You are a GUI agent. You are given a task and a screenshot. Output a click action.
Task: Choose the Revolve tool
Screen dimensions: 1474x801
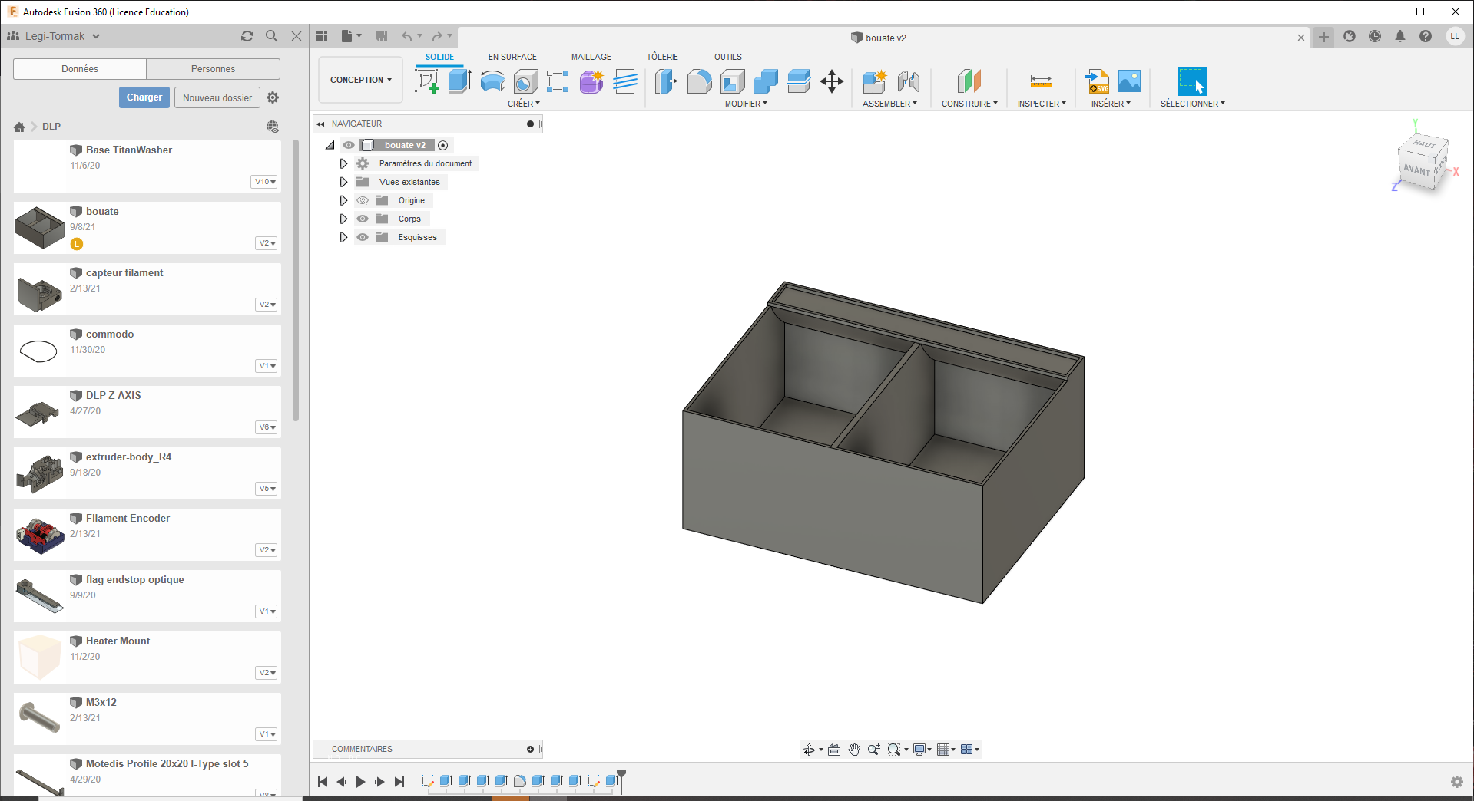coord(492,81)
